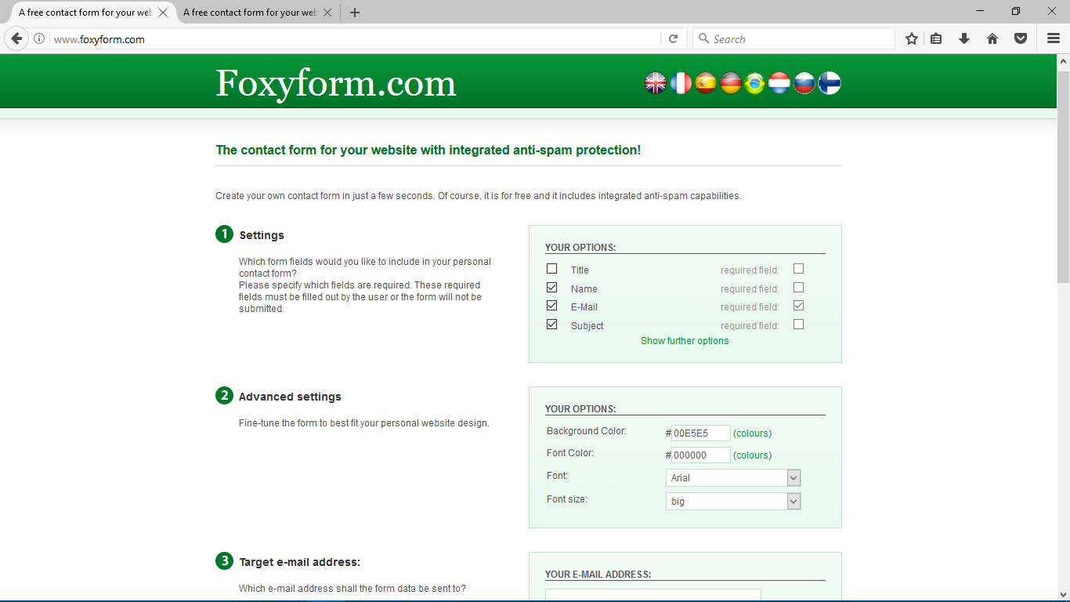Screen dimensions: 1070x602
Task: Click the Show further options link
Action: tap(685, 341)
